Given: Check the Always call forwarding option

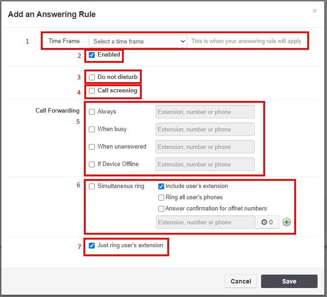Looking at the screenshot, I should coord(92,112).
